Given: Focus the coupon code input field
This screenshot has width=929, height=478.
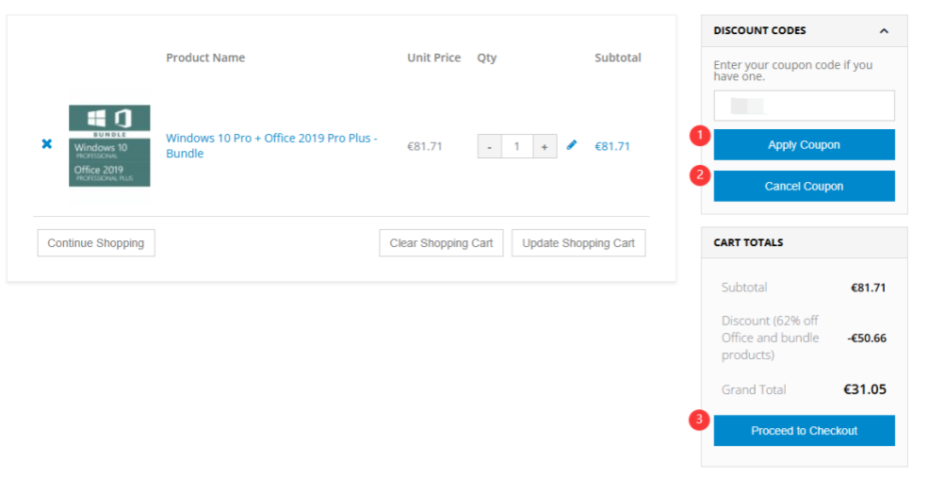Looking at the screenshot, I should [804, 106].
